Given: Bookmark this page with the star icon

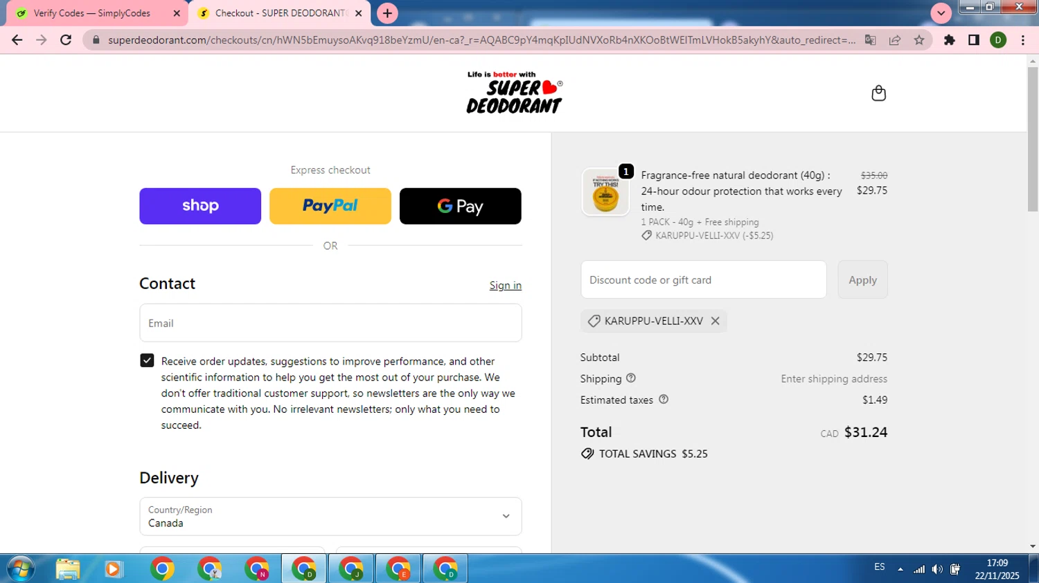Looking at the screenshot, I should coord(919,40).
